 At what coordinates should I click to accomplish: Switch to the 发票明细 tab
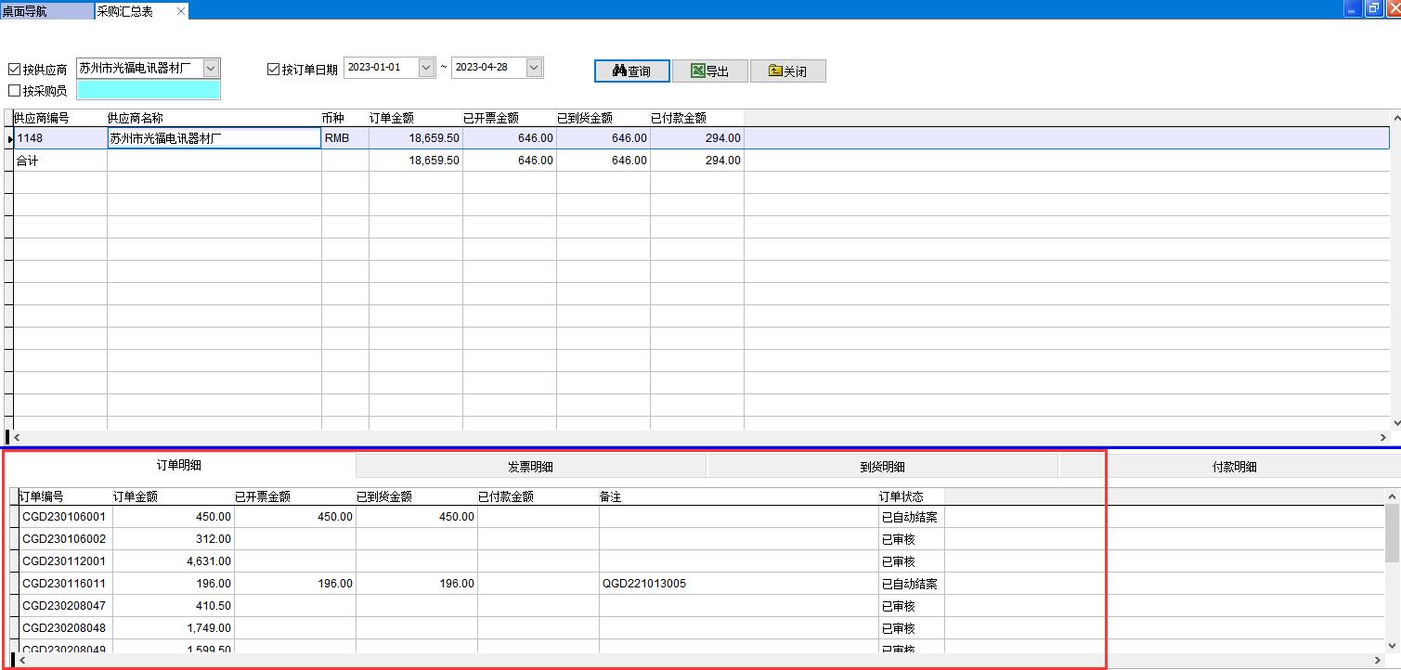point(530,467)
